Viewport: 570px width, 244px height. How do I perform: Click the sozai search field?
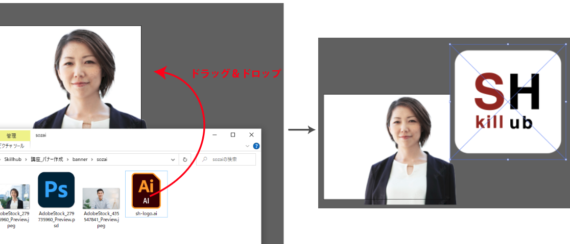tap(226, 159)
